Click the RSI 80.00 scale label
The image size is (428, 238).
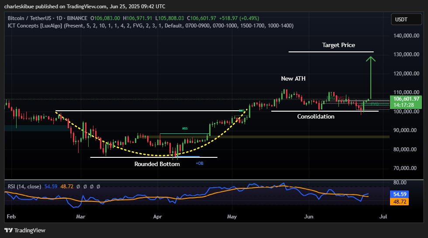[400, 183]
